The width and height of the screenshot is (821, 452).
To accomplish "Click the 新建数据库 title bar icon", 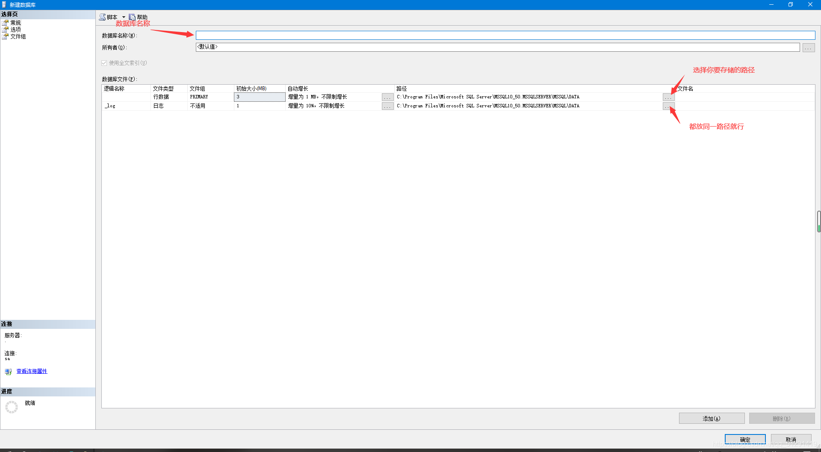I will click(x=4, y=5).
